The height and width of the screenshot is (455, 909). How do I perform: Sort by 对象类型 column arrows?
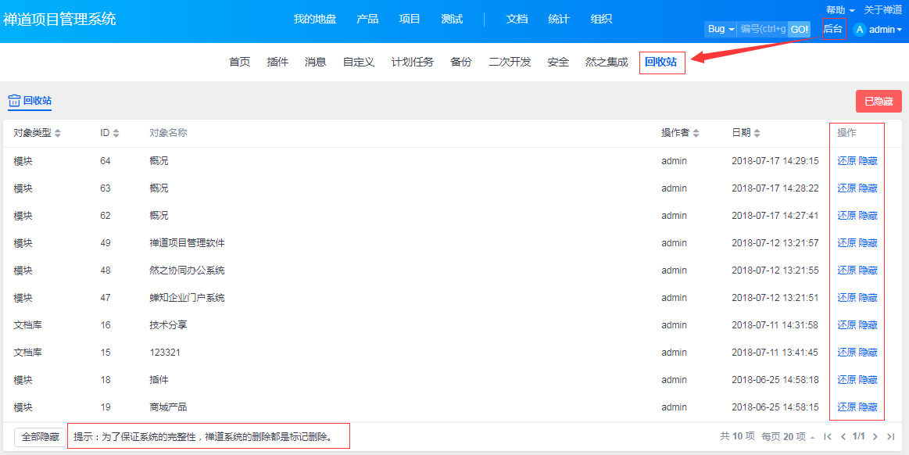tap(58, 134)
